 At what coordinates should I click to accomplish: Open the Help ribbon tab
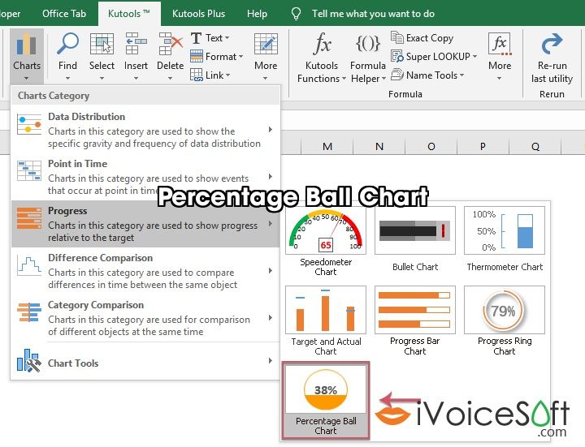pyautogui.click(x=257, y=14)
